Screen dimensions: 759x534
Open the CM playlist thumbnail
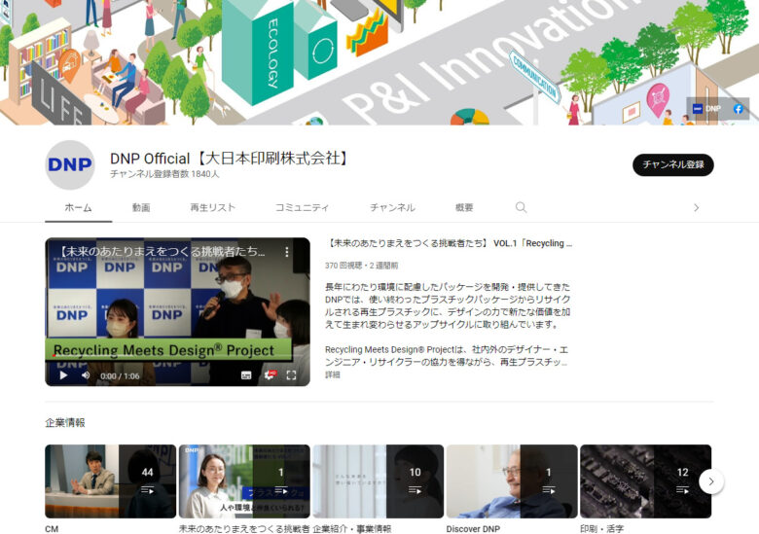click(x=110, y=481)
